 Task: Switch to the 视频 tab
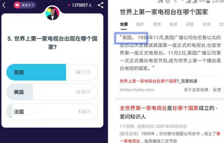pyautogui.click(x=157, y=24)
